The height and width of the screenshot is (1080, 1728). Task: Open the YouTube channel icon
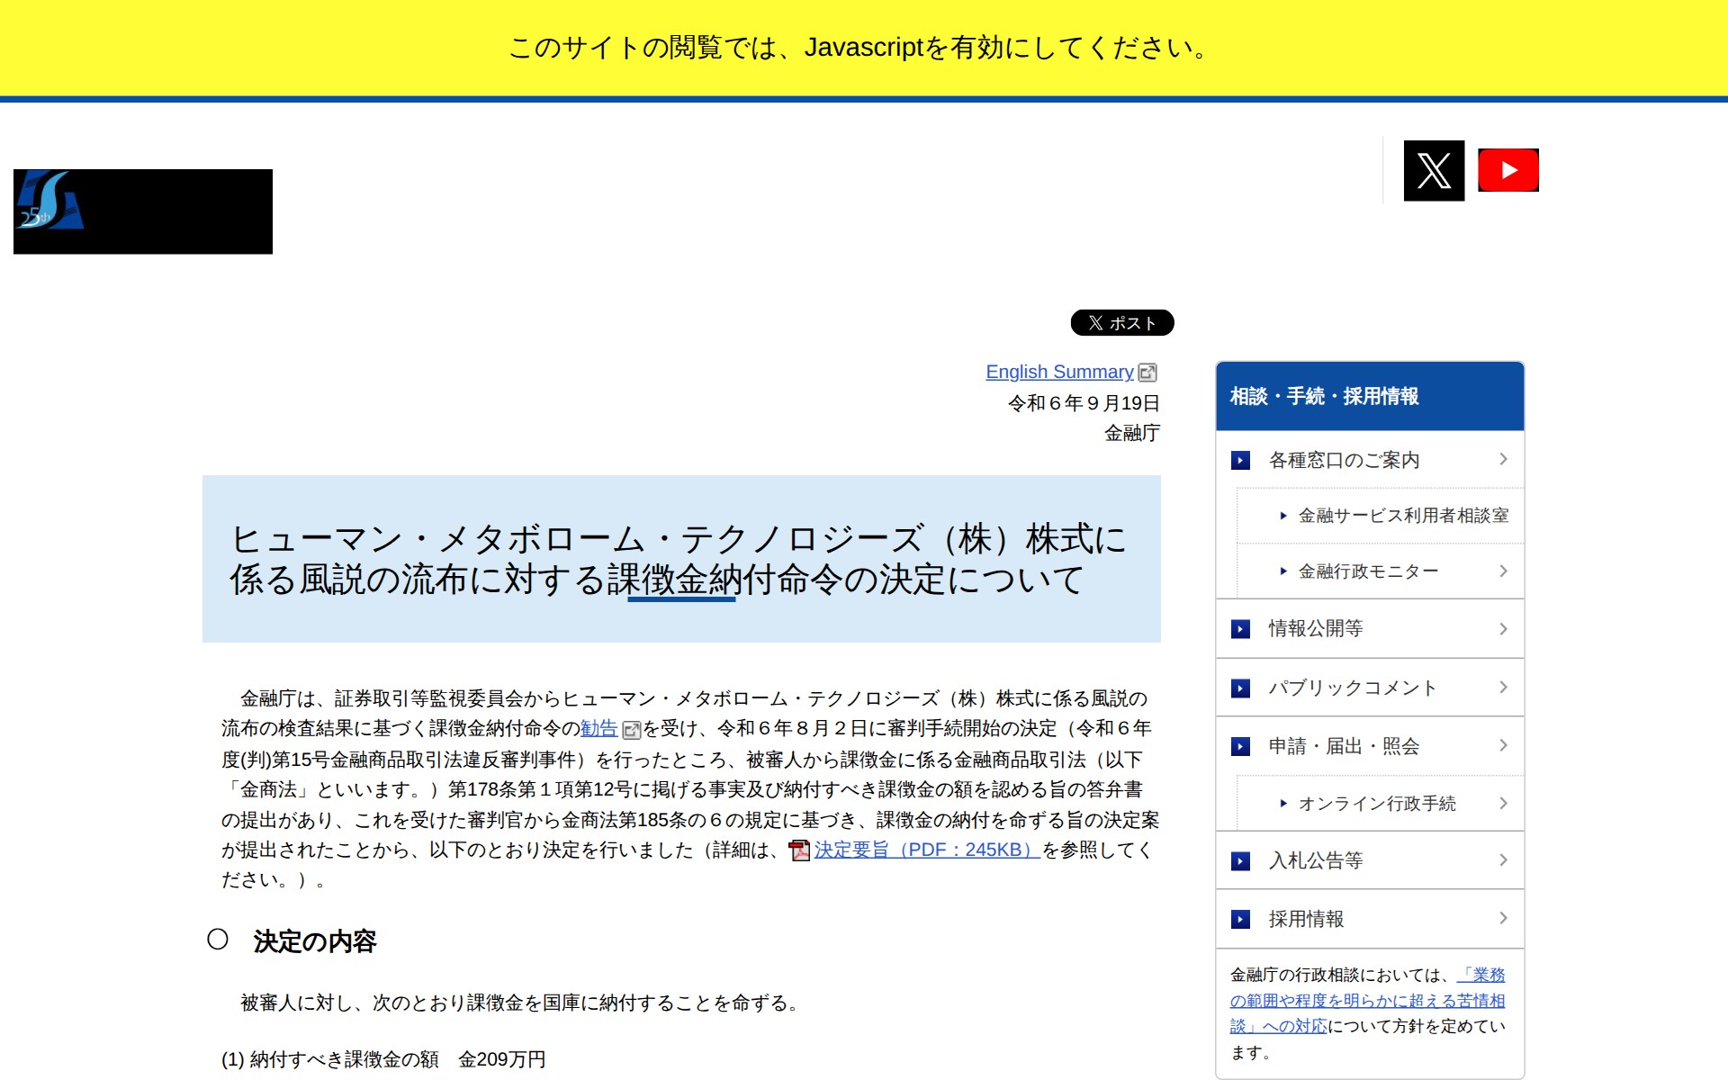(x=1508, y=169)
